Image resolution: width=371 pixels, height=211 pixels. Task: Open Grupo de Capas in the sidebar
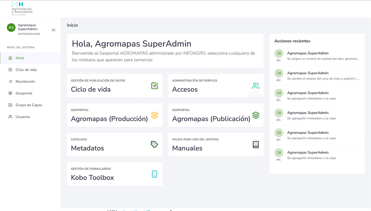[x=30, y=105]
